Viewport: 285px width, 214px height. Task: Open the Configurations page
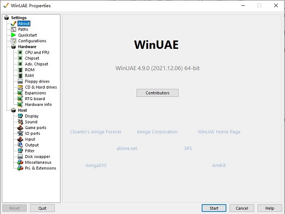(x=32, y=41)
